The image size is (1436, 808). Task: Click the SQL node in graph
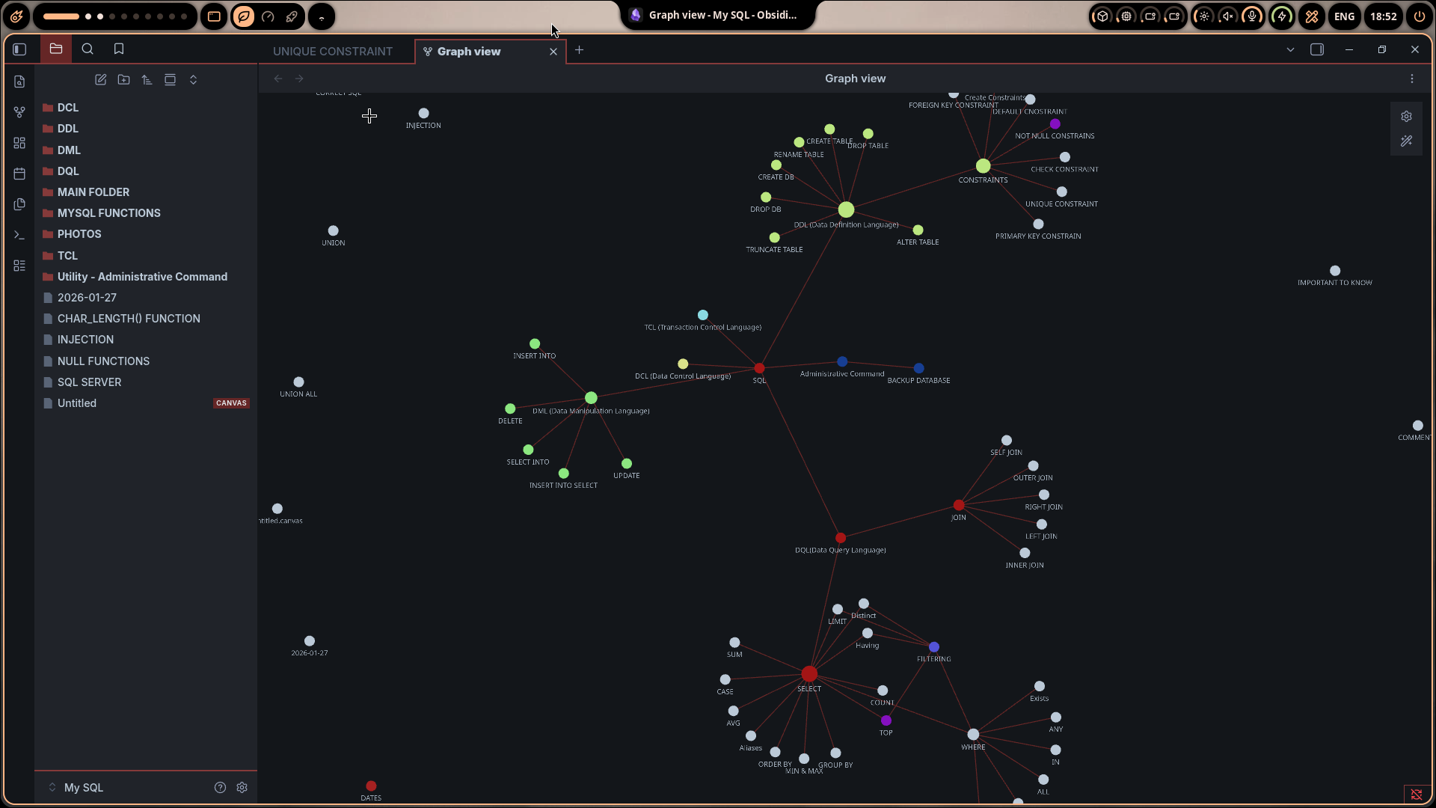coord(759,368)
